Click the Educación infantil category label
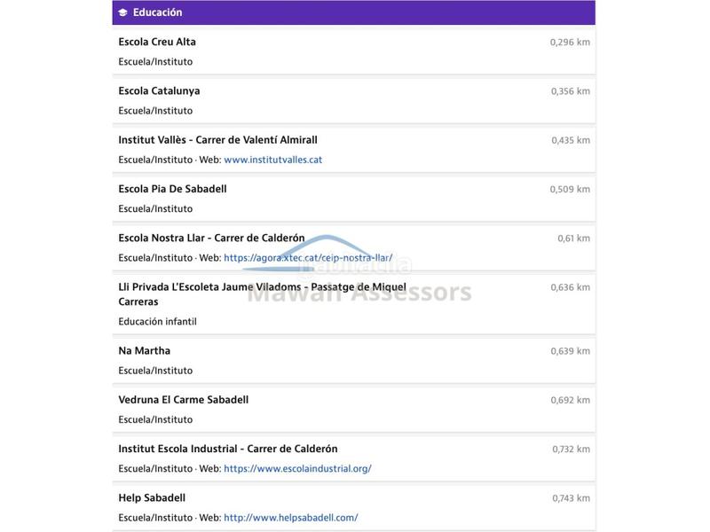The width and height of the screenshot is (710, 532). 157,321
